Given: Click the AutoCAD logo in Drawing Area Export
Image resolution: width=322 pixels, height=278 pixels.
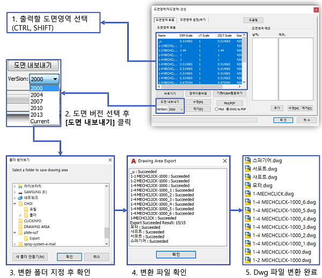Looking at the screenshot, I should [133, 161].
